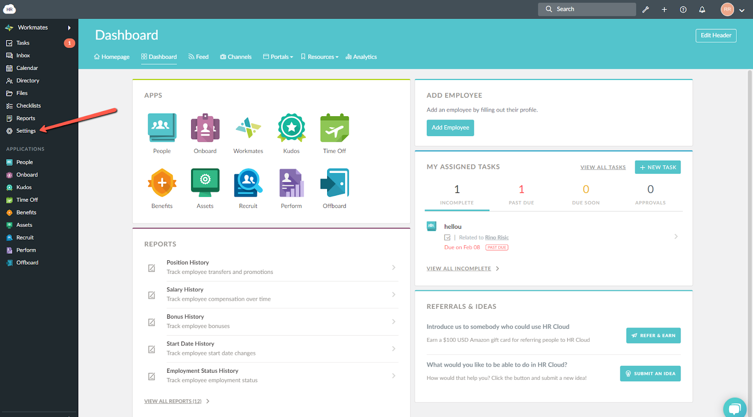Open the Analytics tab
The image size is (753, 417).
click(x=361, y=57)
